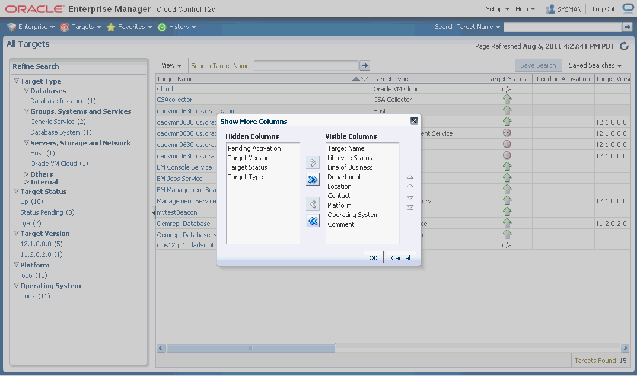The image size is (637, 376).
Task: Collapse Servers, Storage and Network node
Action: [x=27, y=142]
